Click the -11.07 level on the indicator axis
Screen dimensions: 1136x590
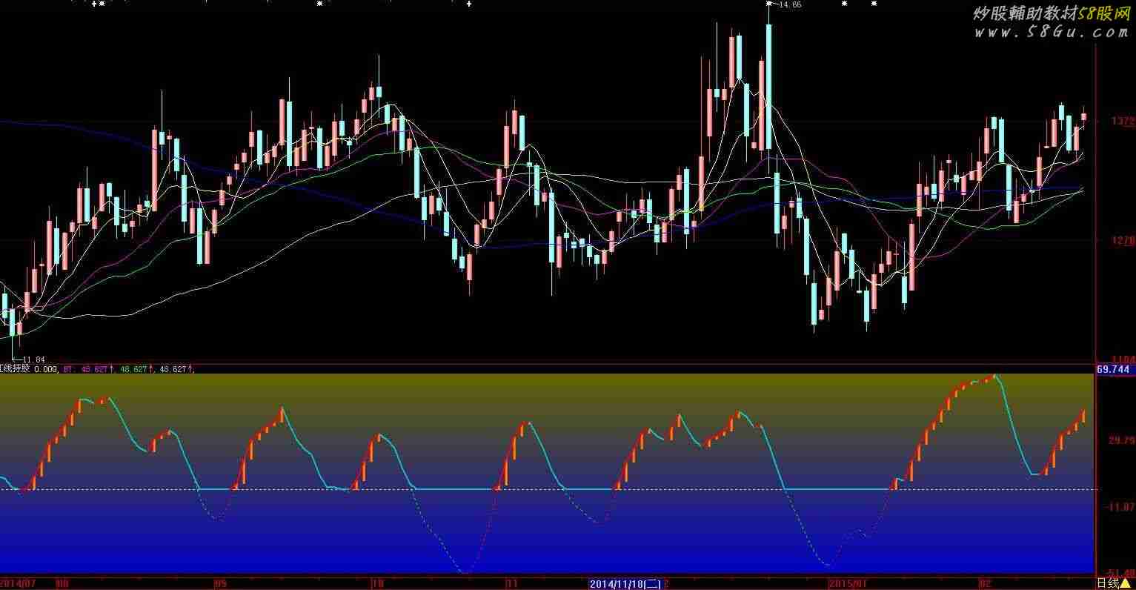pyautogui.click(x=1121, y=507)
